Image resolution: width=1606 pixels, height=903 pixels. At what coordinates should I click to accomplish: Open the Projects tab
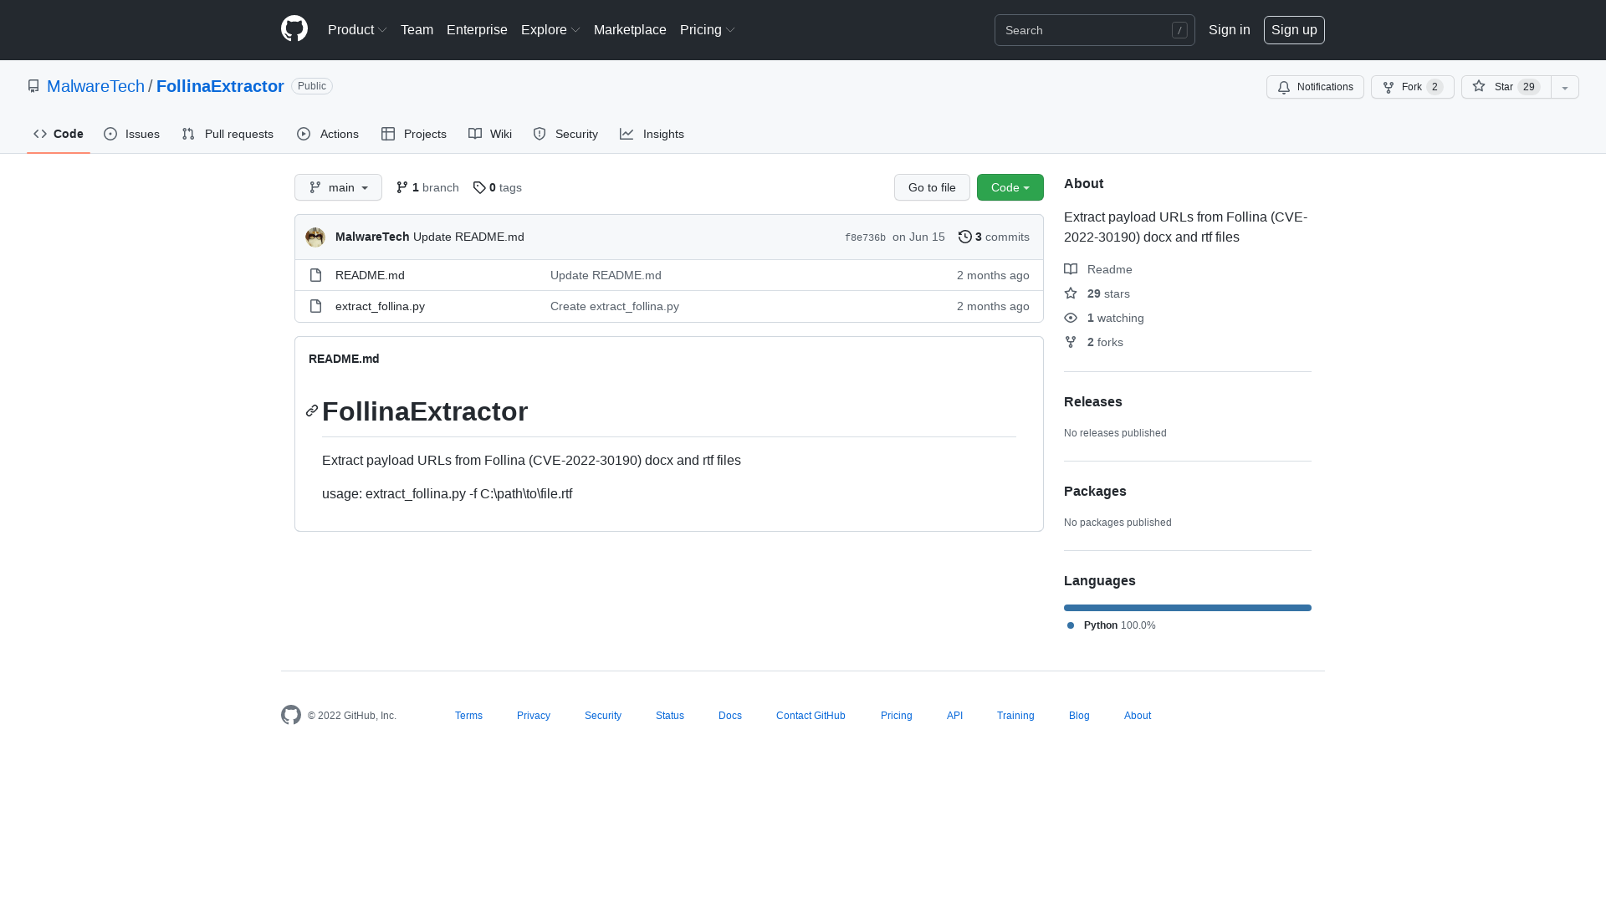point(414,134)
